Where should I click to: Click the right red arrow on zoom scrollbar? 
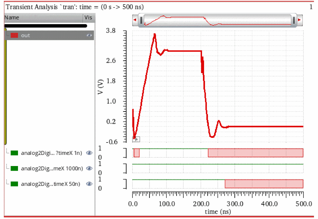299,20
